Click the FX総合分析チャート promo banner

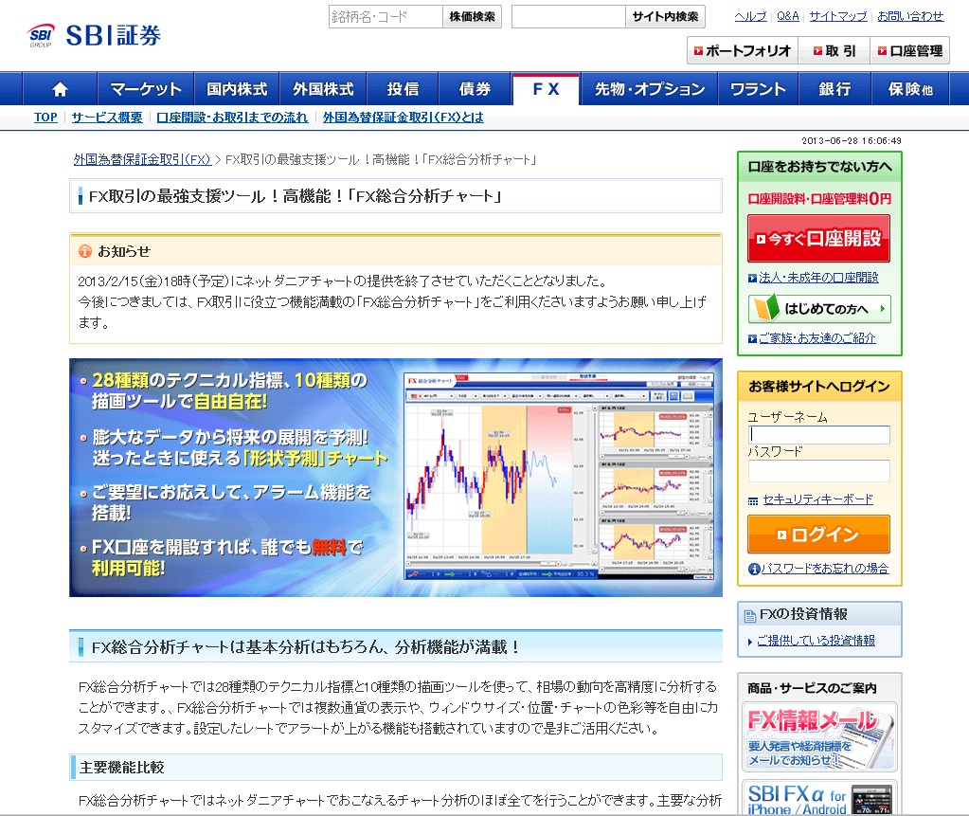pyautogui.click(x=396, y=478)
